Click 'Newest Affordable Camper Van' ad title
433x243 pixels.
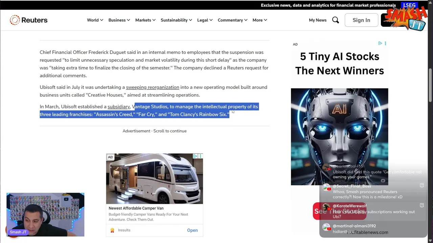coord(136,208)
